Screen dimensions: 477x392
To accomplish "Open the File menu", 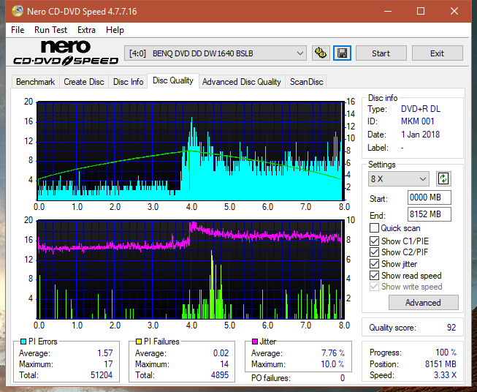I will (18, 30).
